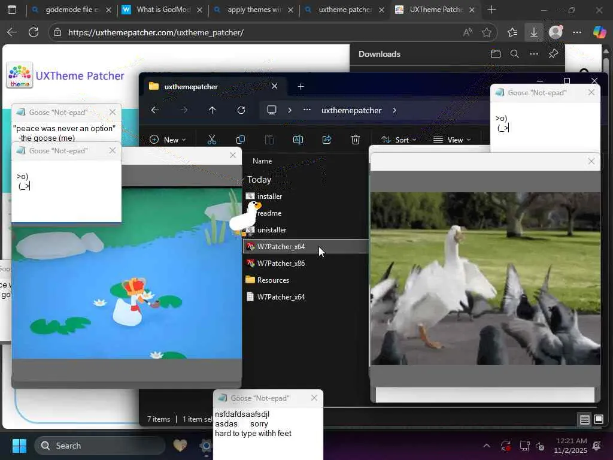Expand the chevron after uxthemepatcher in address bar
Viewport: 613px width, 460px height.
[x=394, y=110]
